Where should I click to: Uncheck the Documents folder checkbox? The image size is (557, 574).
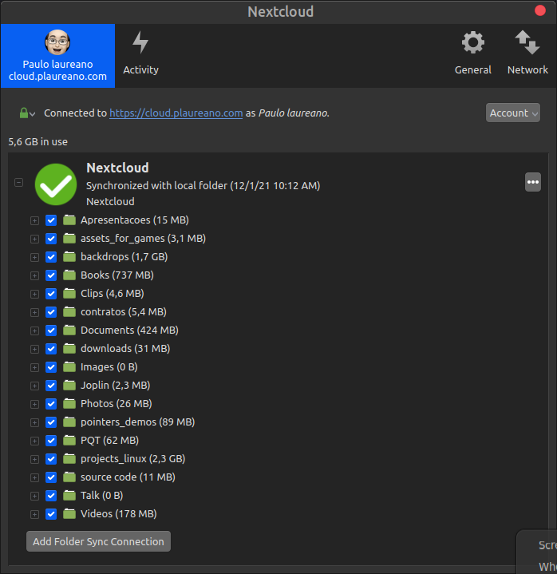pos(51,331)
